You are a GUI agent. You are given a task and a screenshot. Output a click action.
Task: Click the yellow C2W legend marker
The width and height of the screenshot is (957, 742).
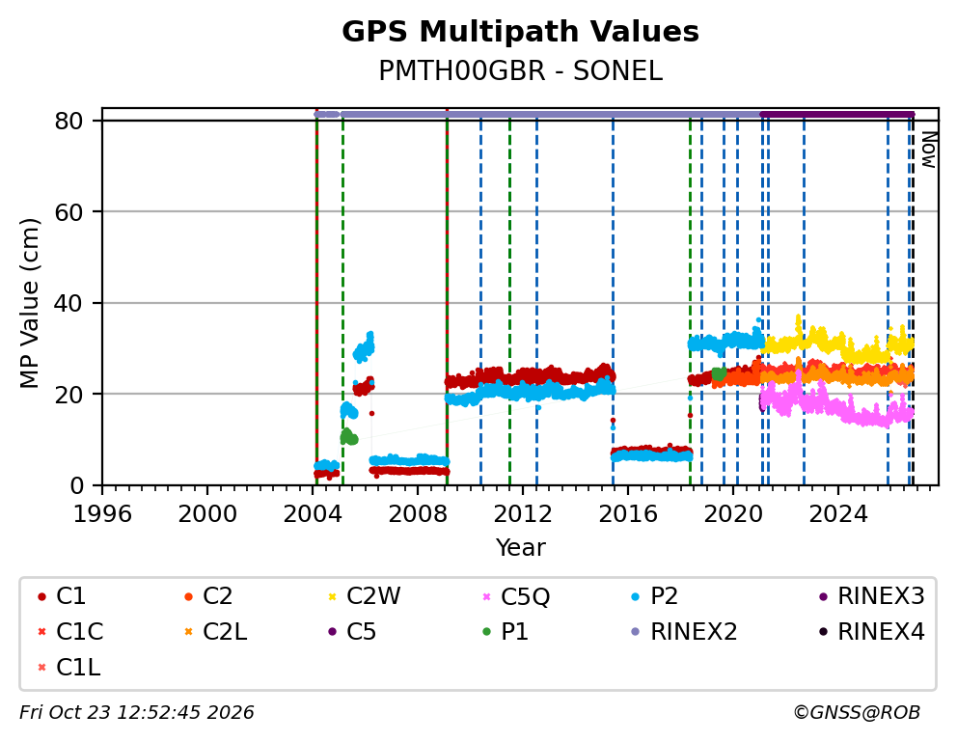point(333,596)
